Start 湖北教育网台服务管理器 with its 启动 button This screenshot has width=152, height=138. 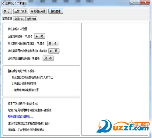click(53, 43)
